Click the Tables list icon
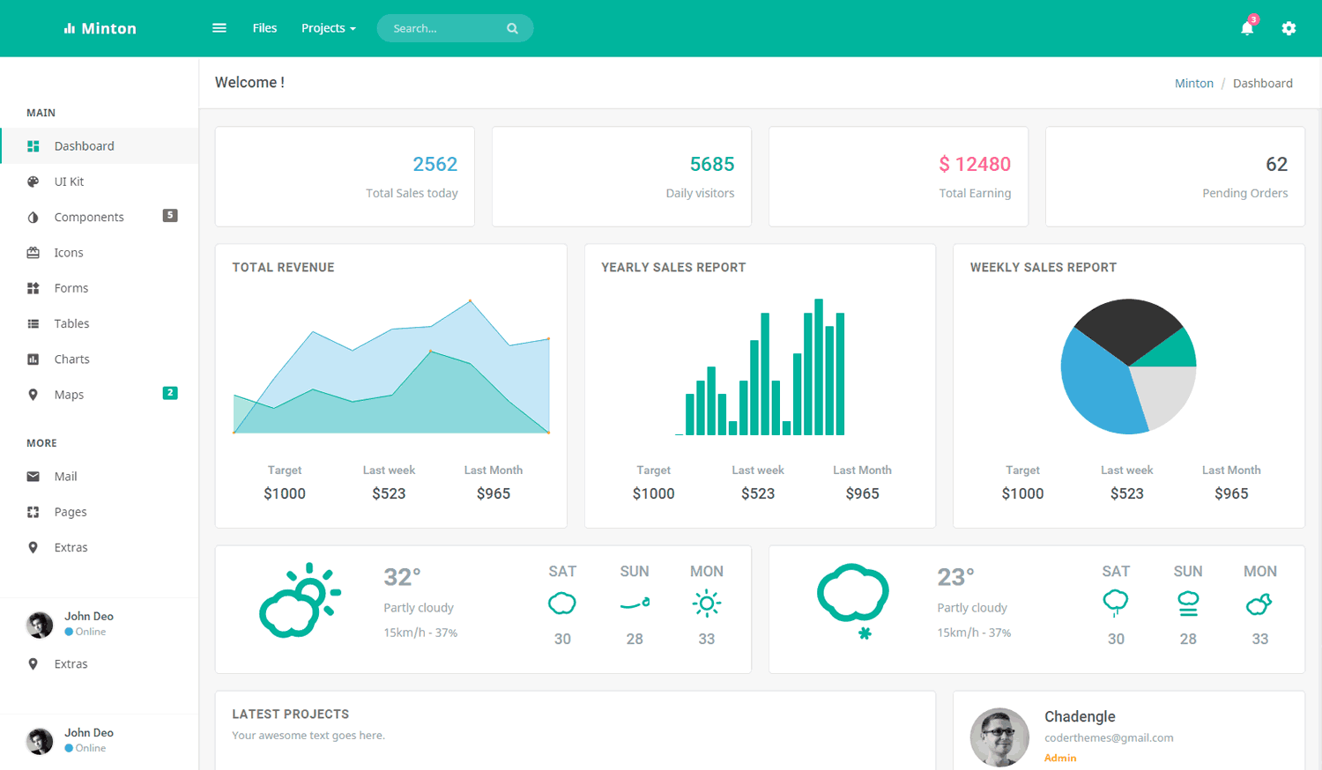The height and width of the screenshot is (770, 1322). pos(33,323)
